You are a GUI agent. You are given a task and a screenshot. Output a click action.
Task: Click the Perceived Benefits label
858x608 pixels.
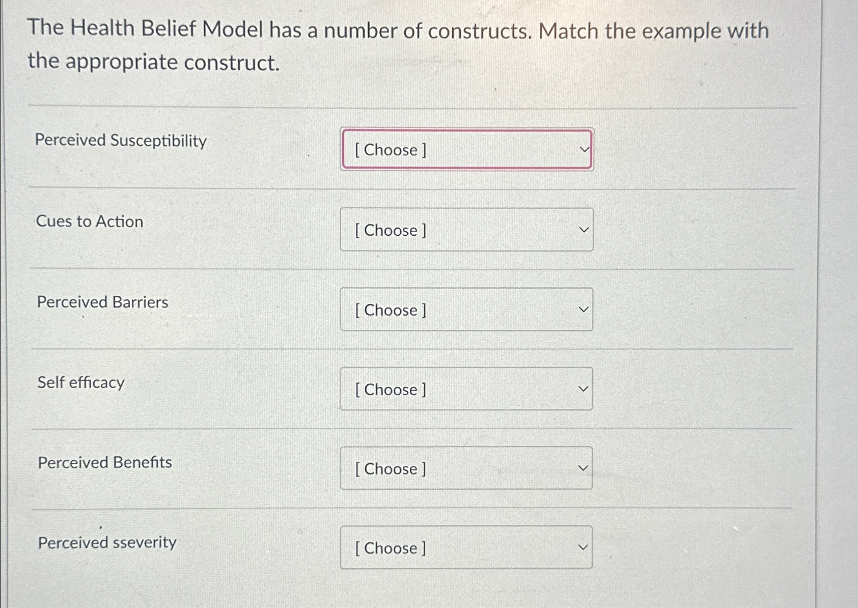(x=104, y=462)
